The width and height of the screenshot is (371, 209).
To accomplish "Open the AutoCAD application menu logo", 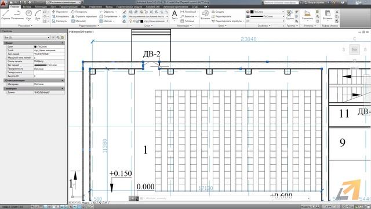I will pos(3,3).
